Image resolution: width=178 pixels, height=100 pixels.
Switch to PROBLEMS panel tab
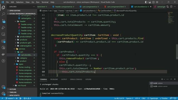tap(54, 79)
